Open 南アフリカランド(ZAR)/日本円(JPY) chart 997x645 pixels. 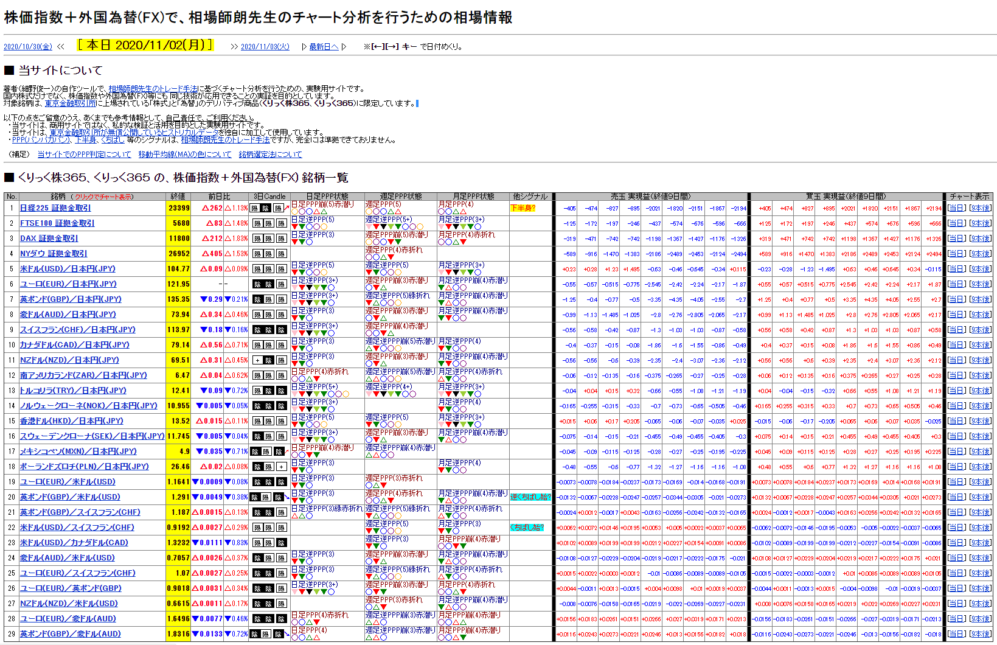pos(83,375)
